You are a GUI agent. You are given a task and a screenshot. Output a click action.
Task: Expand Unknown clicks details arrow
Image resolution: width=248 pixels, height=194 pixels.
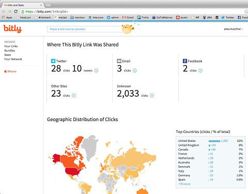pyautogui.click(x=152, y=96)
